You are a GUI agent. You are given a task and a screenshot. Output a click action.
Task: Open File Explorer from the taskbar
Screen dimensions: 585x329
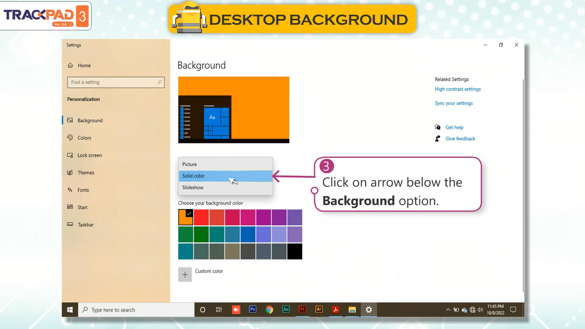click(352, 310)
